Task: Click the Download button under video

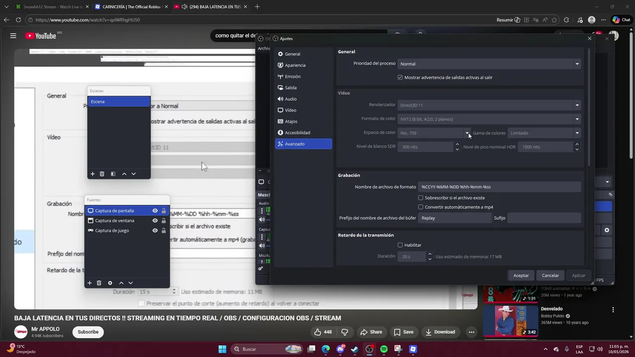Action: coord(440,332)
